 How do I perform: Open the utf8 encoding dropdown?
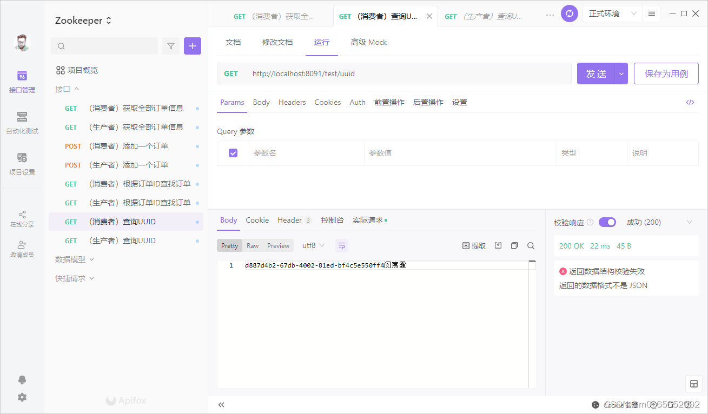(313, 245)
